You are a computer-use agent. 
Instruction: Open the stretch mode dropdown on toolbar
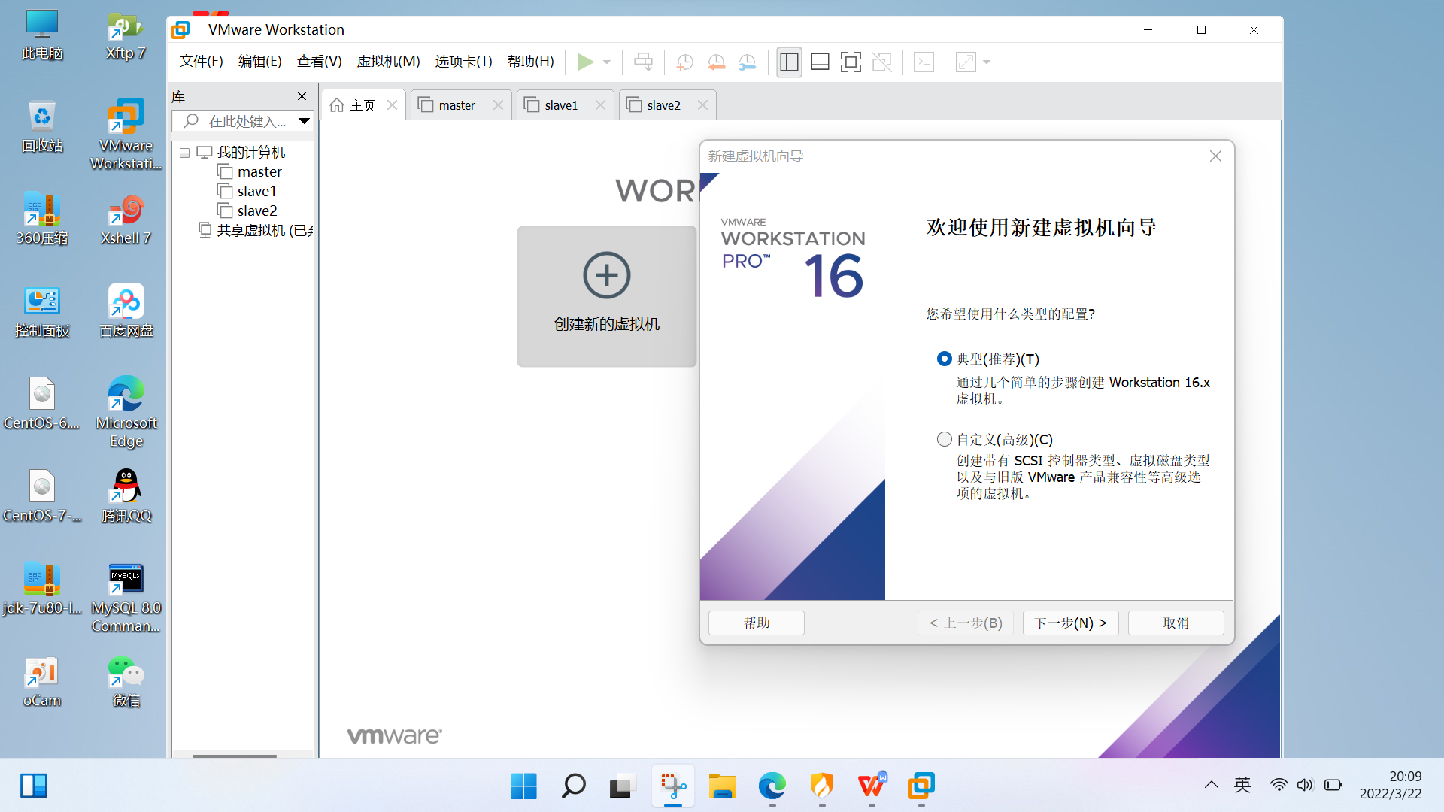tap(987, 62)
